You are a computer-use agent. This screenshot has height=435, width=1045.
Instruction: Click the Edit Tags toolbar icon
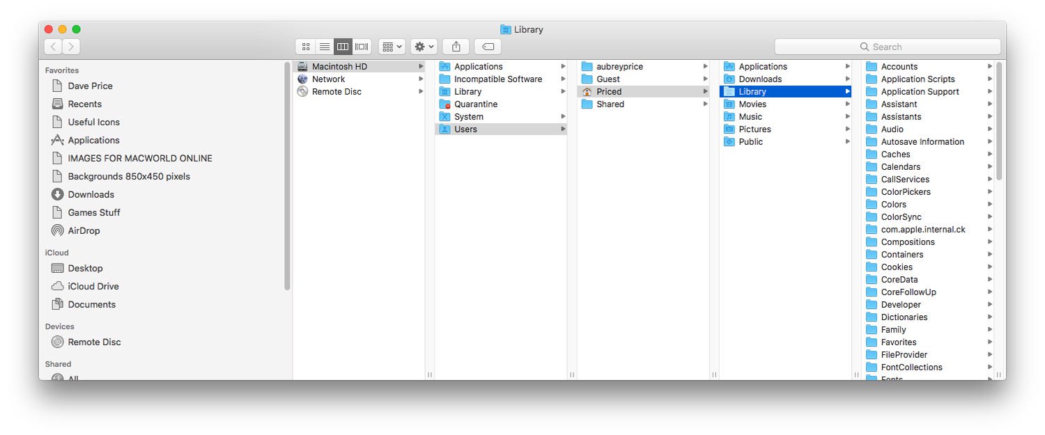click(x=487, y=47)
